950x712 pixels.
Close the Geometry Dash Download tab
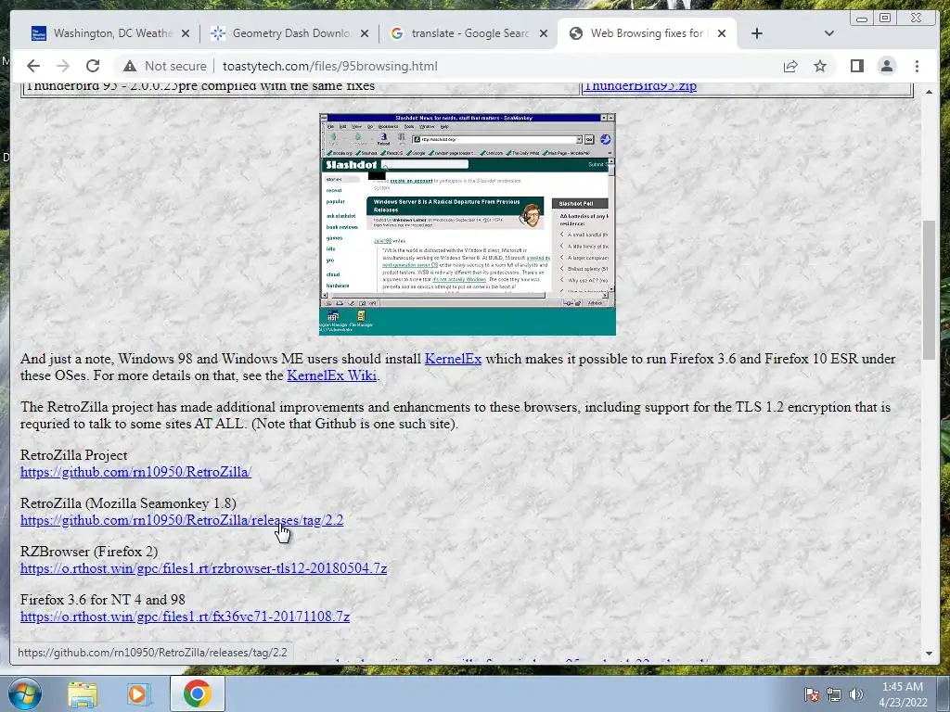(364, 33)
